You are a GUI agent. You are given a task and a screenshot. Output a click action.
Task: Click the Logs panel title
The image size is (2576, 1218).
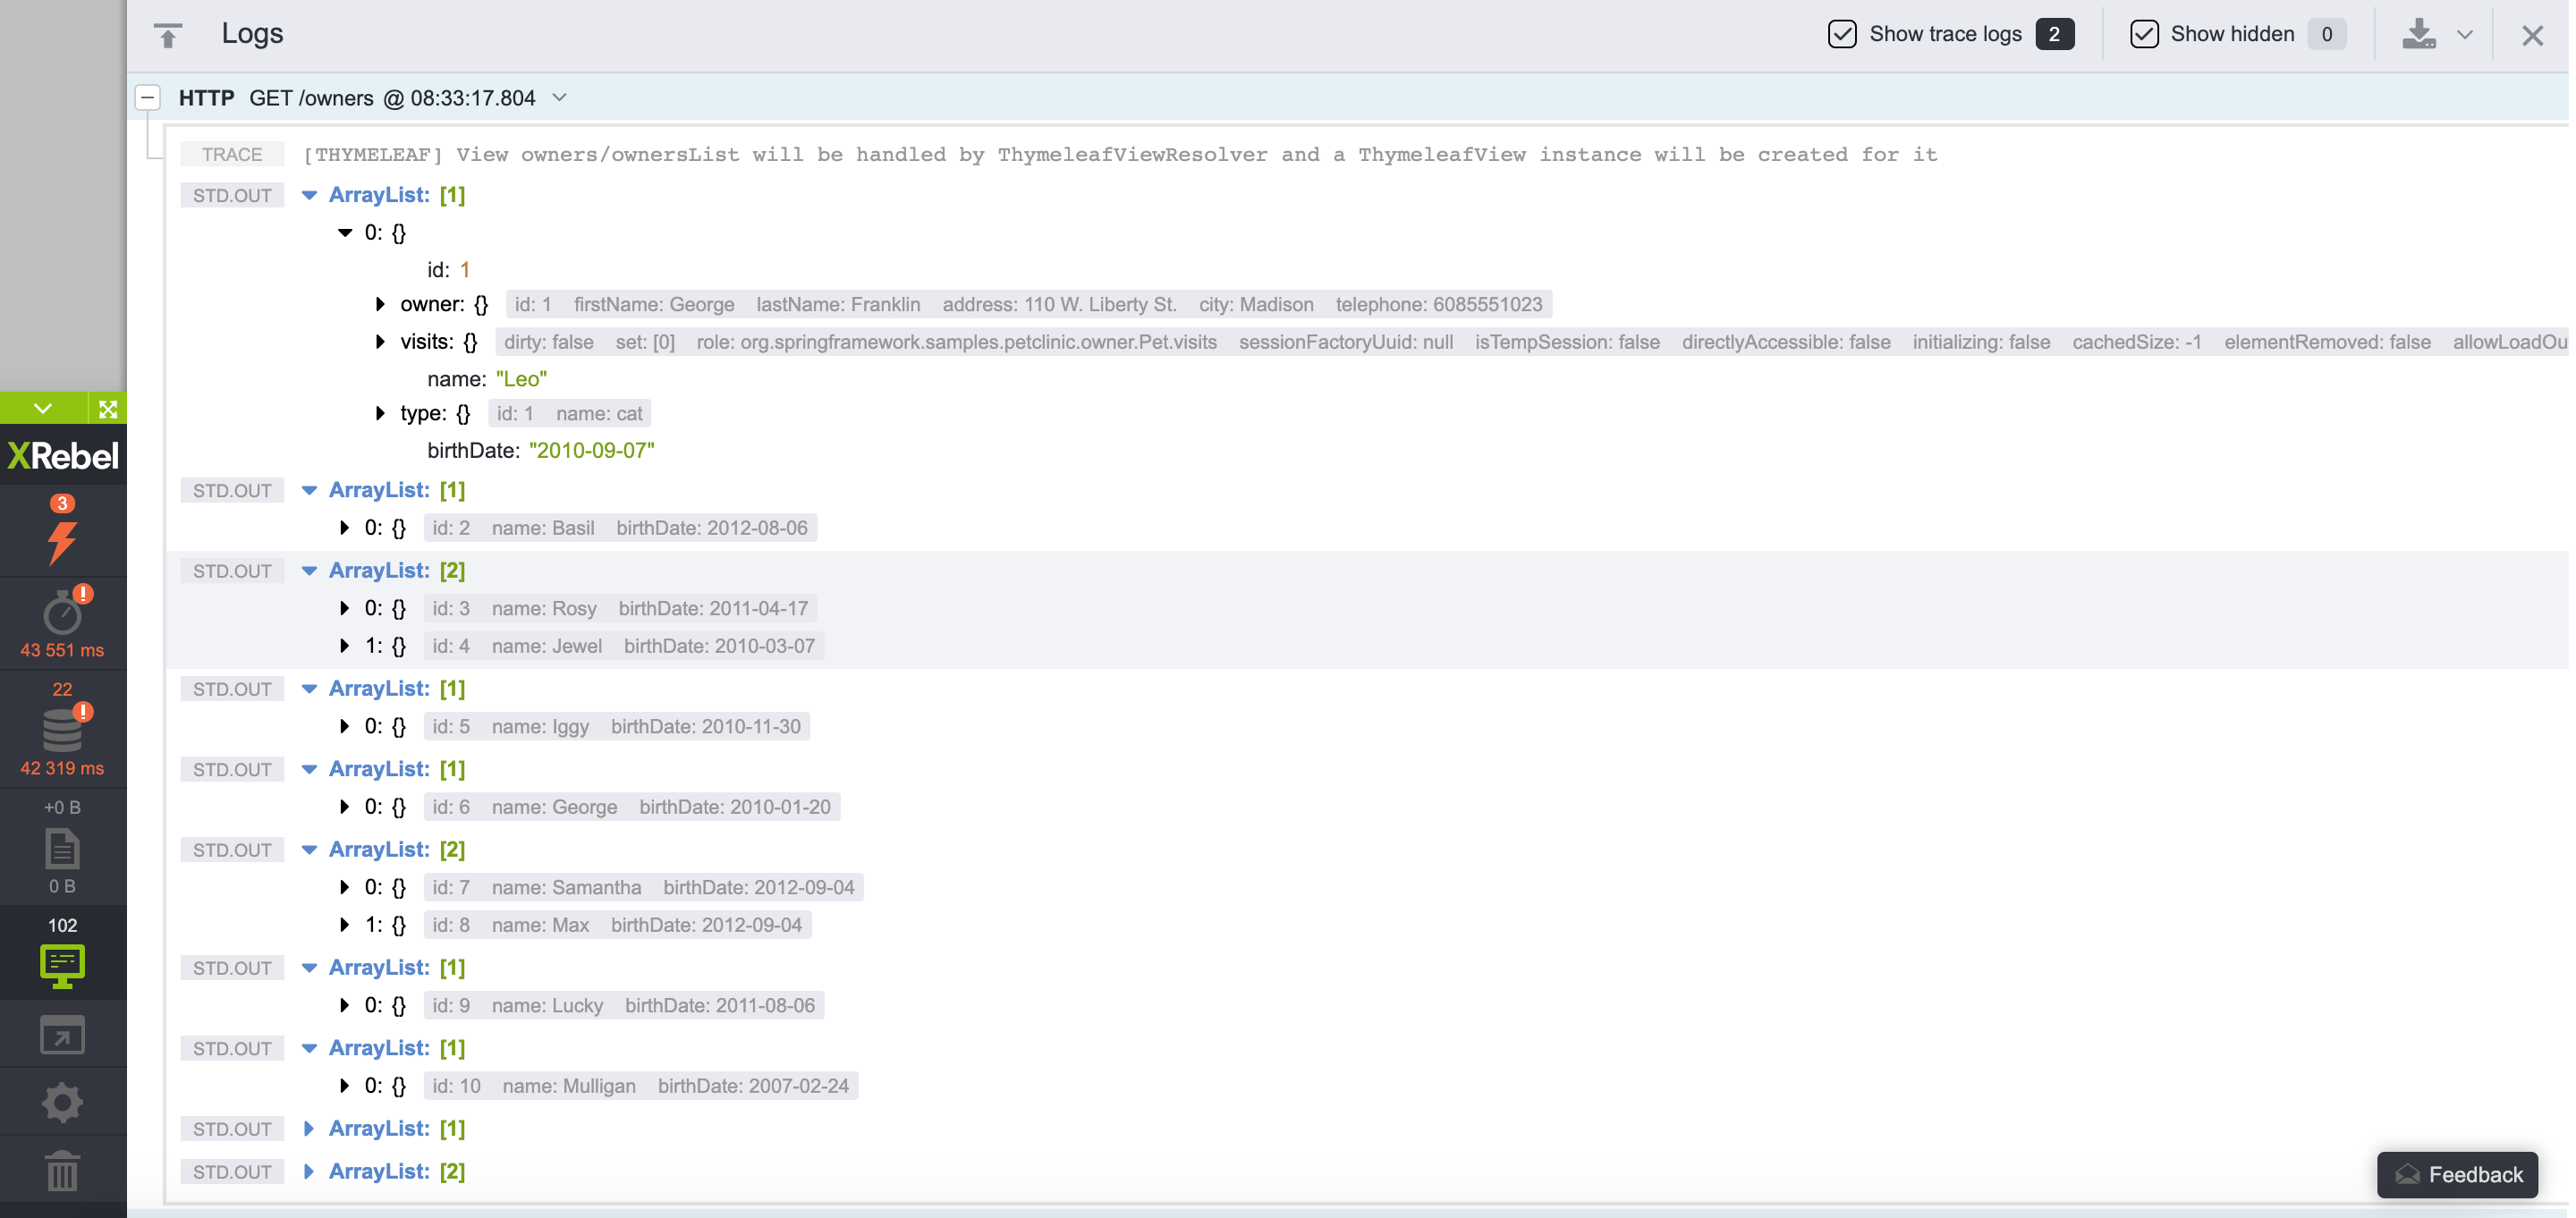252,34
